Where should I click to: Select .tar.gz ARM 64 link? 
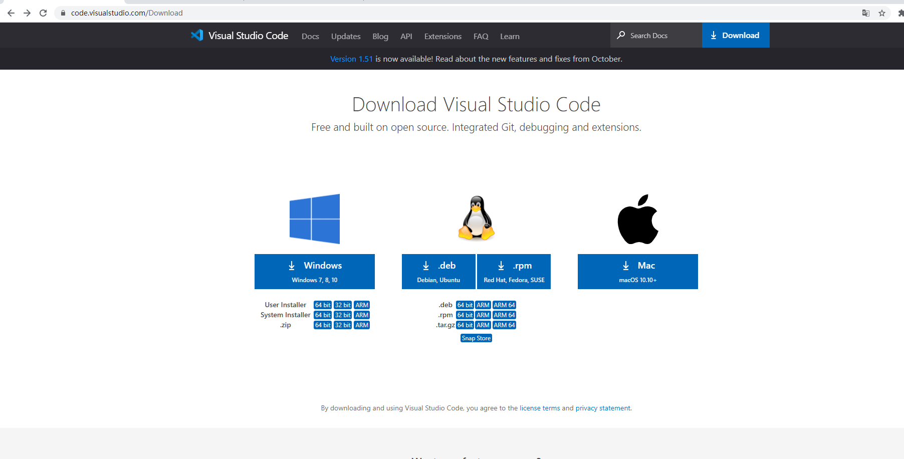pos(504,325)
